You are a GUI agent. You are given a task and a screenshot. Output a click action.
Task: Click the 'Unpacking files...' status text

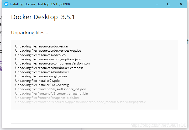[x=29, y=33]
